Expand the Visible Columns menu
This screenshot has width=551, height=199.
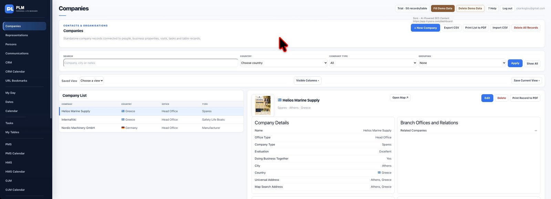[308, 80]
